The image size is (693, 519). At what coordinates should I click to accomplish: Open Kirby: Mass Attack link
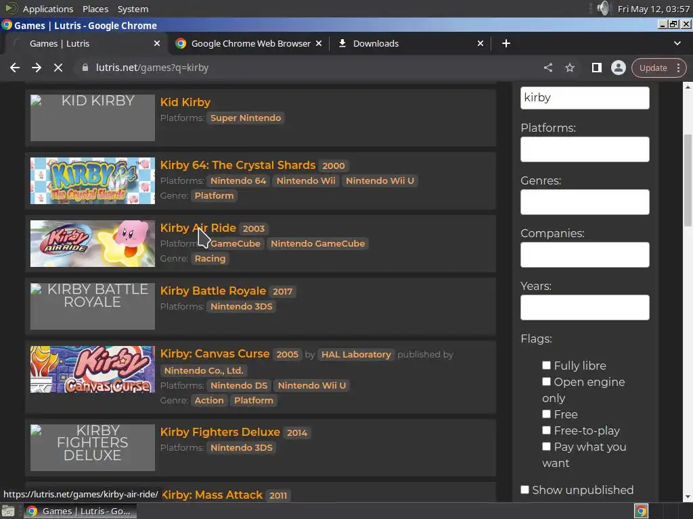212,495
